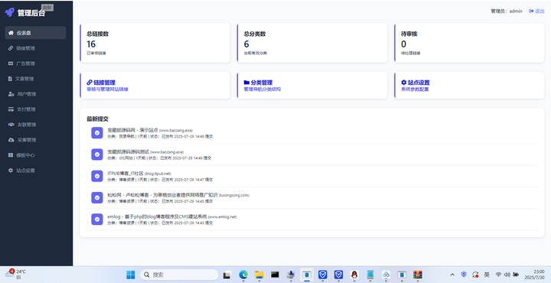
Task: Click the Windows taskbar search box
Action: click(x=180, y=275)
